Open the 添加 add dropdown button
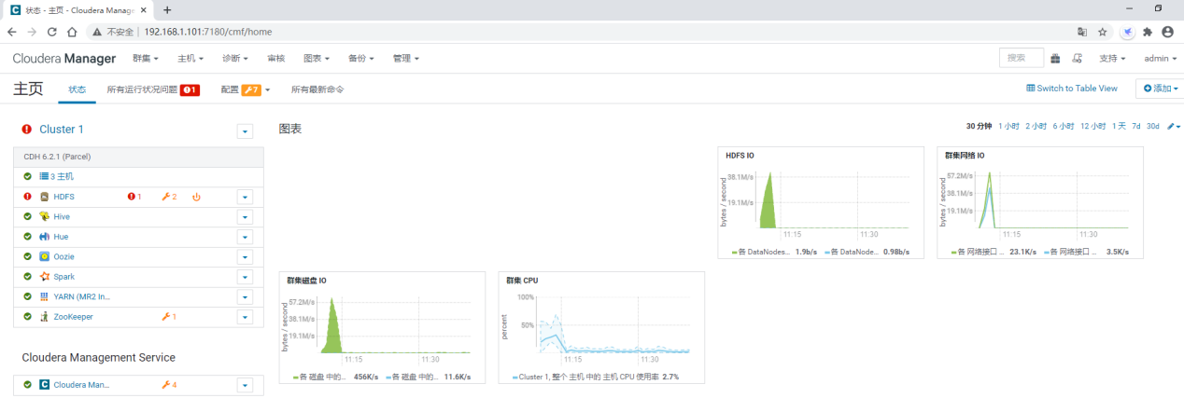Image resolution: width=1184 pixels, height=412 pixels. tap(1160, 89)
